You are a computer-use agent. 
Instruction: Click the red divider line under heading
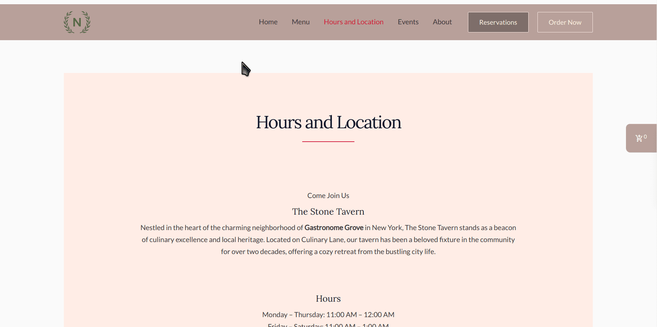pos(328,142)
